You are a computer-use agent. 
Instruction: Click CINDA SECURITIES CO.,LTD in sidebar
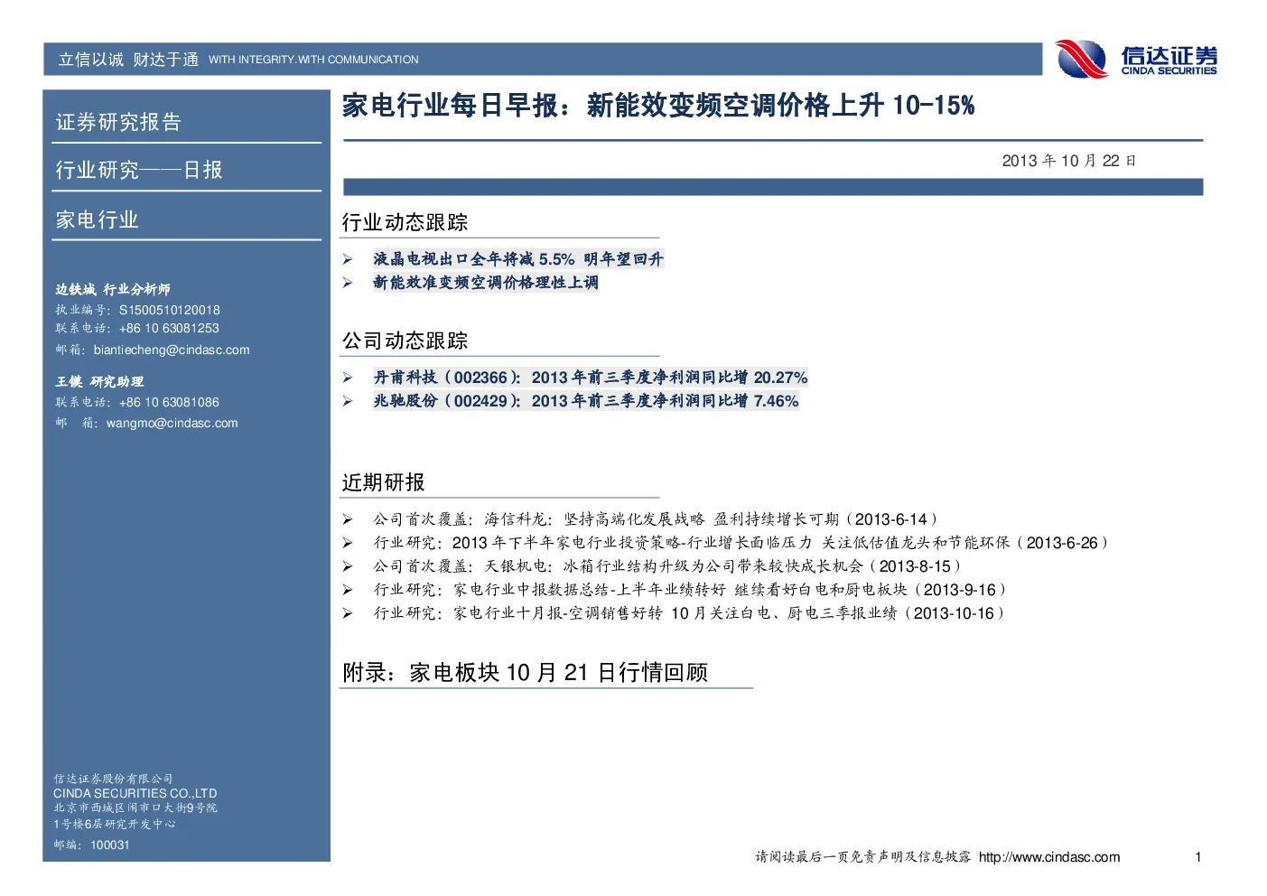135,793
